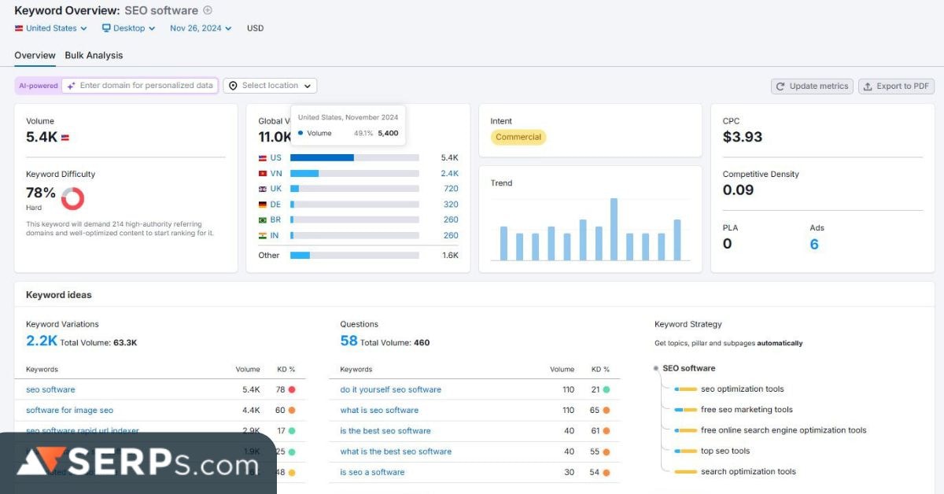944x494 pixels.
Task: Click the Ads count 6
Action: pyautogui.click(x=814, y=244)
